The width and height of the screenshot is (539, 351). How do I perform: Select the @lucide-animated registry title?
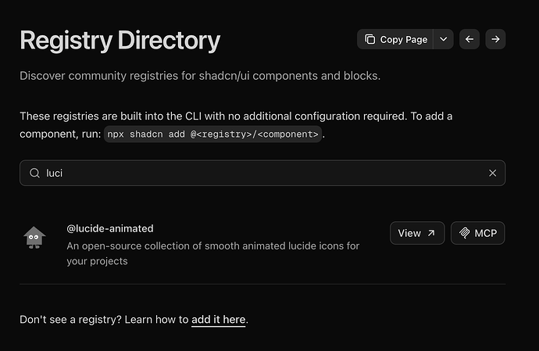109,228
